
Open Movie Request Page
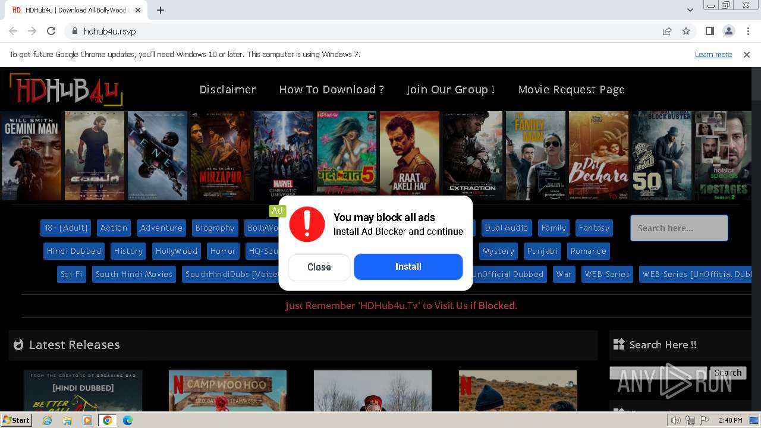[571, 89]
